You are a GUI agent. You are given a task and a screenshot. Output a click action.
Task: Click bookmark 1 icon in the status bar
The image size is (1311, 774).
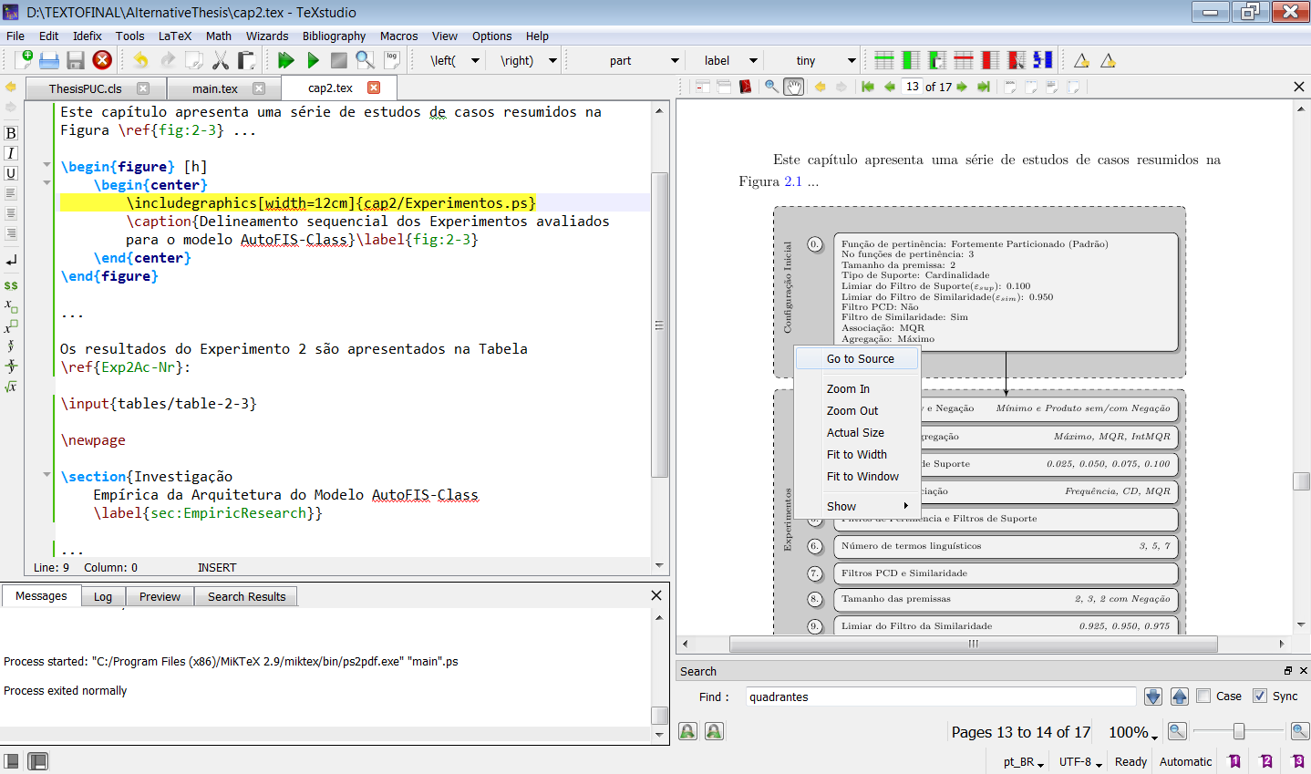pos(1234,761)
